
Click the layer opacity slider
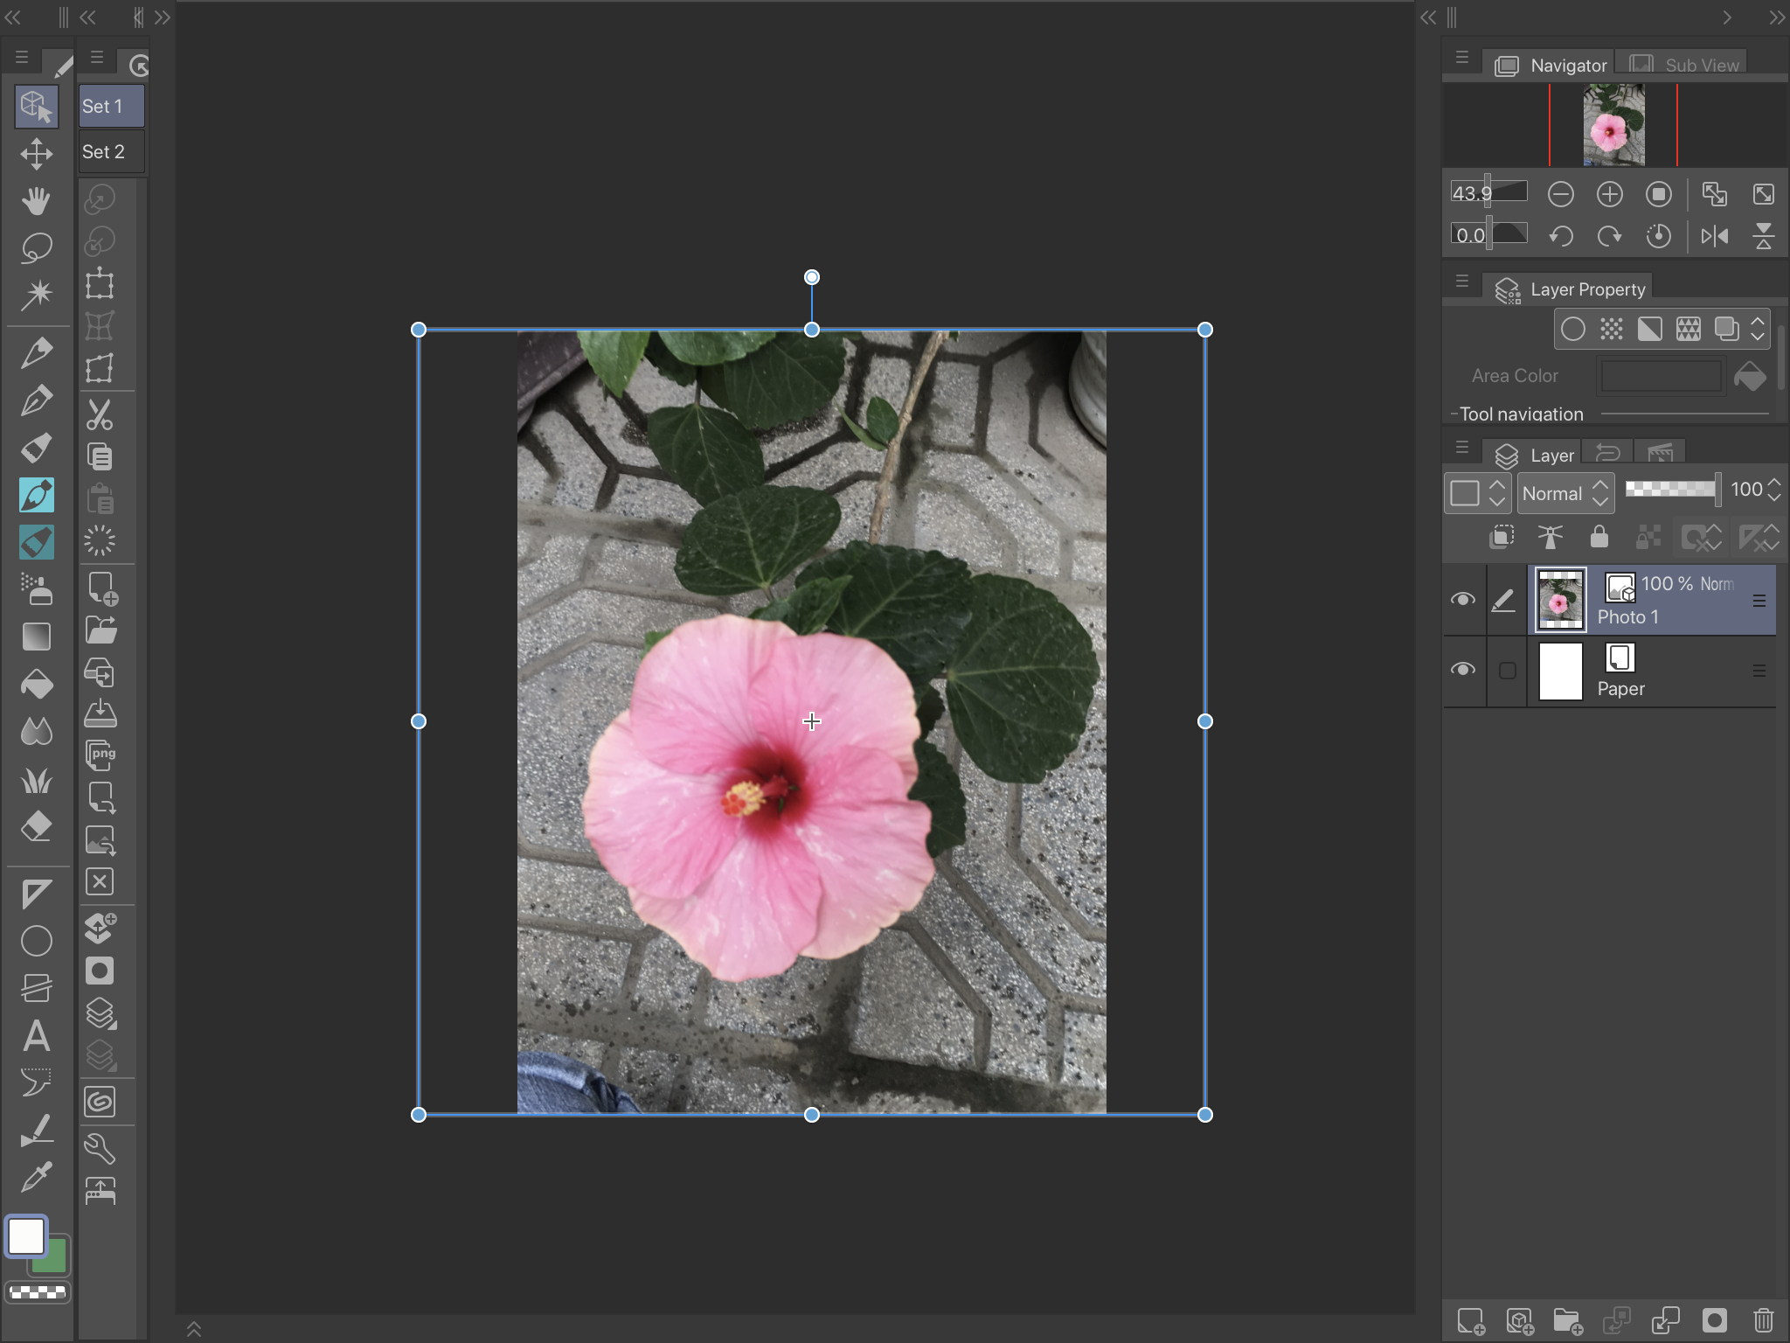1671,490
